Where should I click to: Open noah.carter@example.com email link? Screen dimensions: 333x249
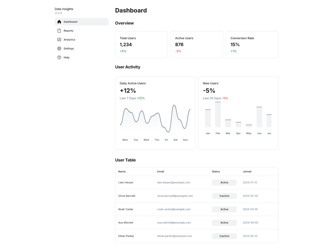tap(174, 209)
